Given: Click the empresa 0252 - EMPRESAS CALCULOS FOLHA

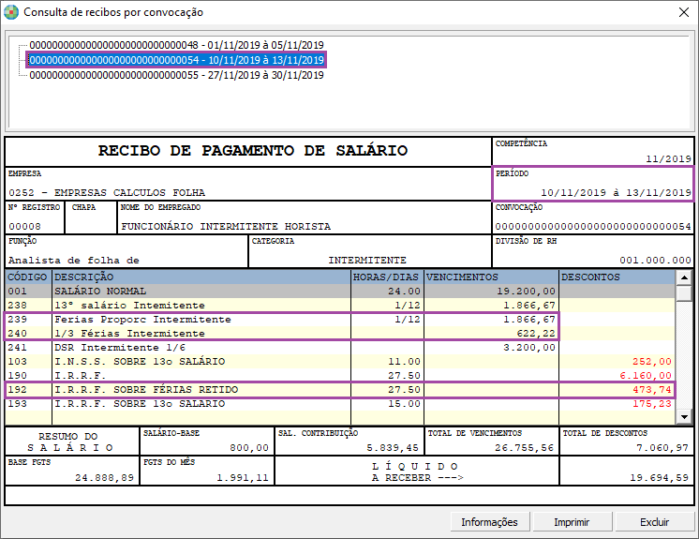Looking at the screenshot, I should (107, 192).
